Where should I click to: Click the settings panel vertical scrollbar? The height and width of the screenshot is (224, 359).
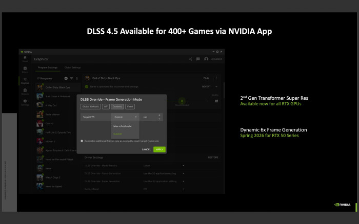224,91
